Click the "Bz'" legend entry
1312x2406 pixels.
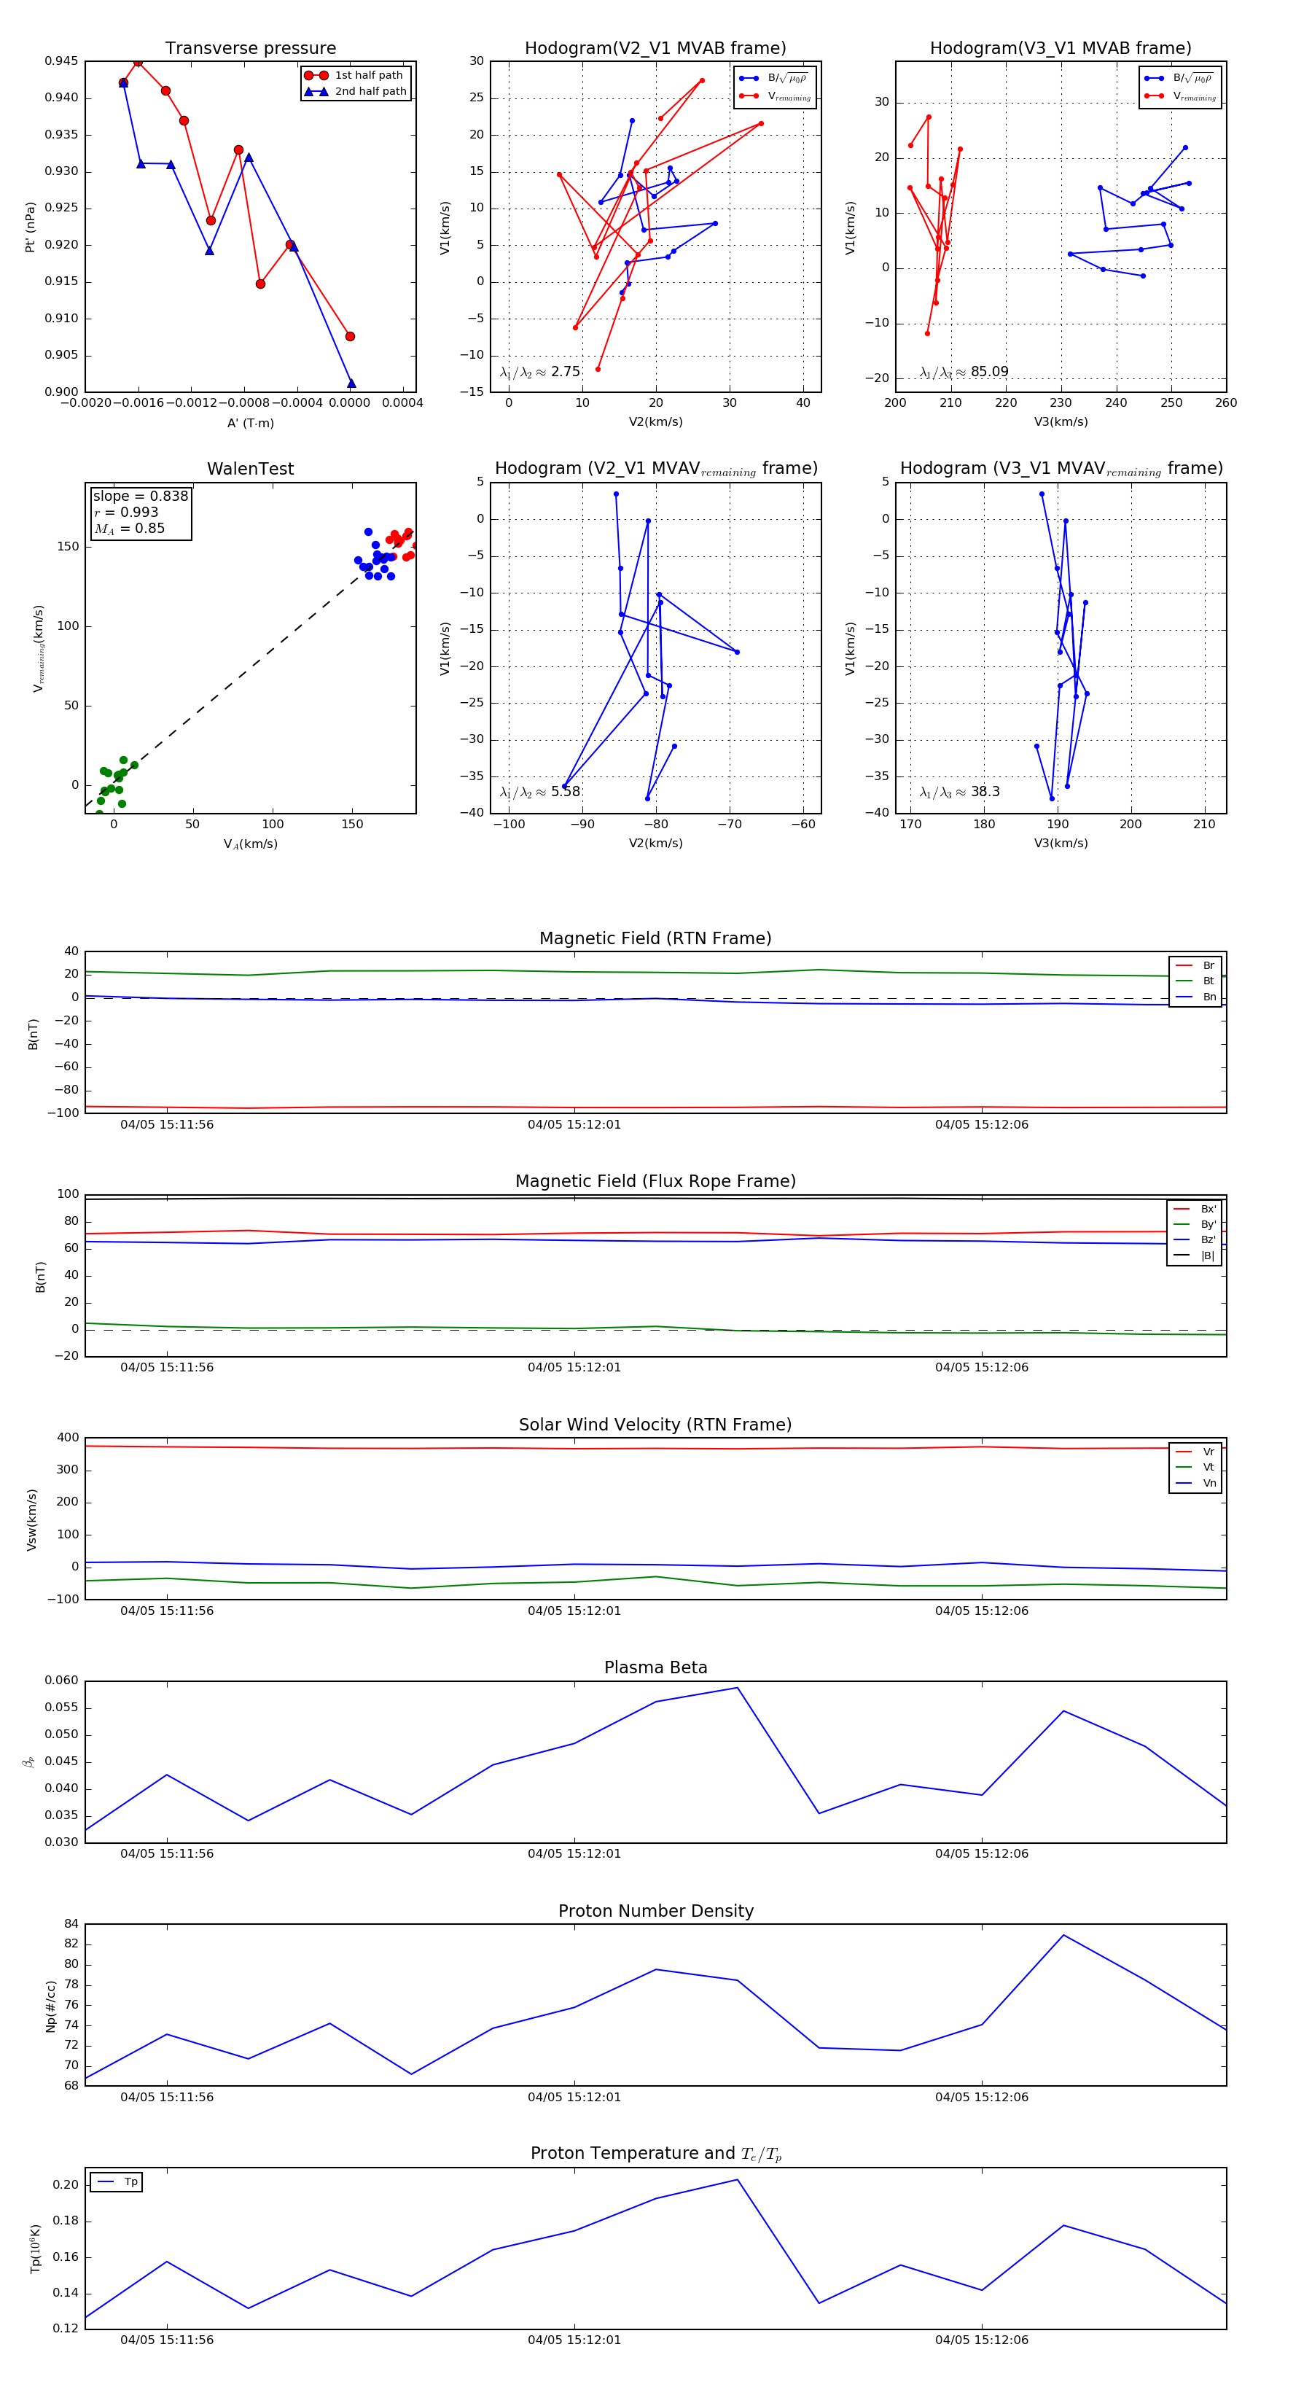click(x=1195, y=1239)
